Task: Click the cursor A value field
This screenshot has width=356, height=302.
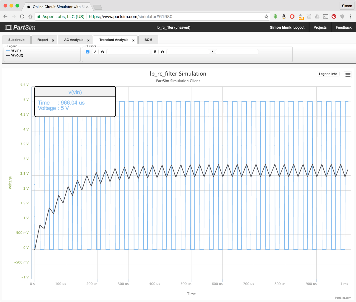Action: pyautogui.click(x=128, y=52)
